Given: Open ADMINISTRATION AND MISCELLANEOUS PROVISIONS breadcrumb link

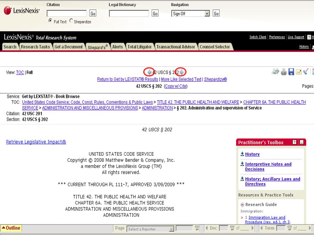Looking at the screenshot, I should coord(90,108).
